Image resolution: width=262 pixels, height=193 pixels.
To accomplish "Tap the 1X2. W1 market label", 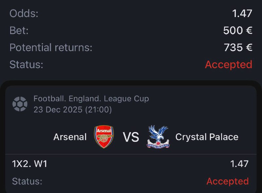I will point(29,164).
